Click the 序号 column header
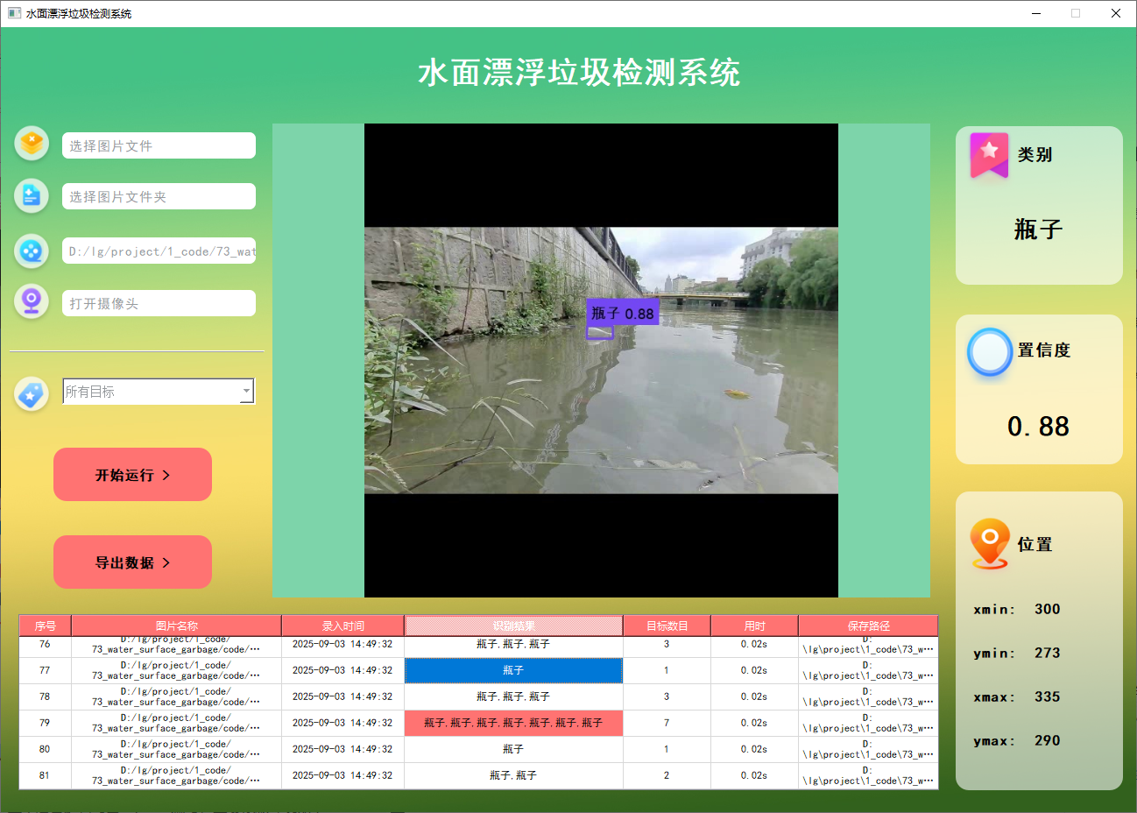 click(46, 626)
